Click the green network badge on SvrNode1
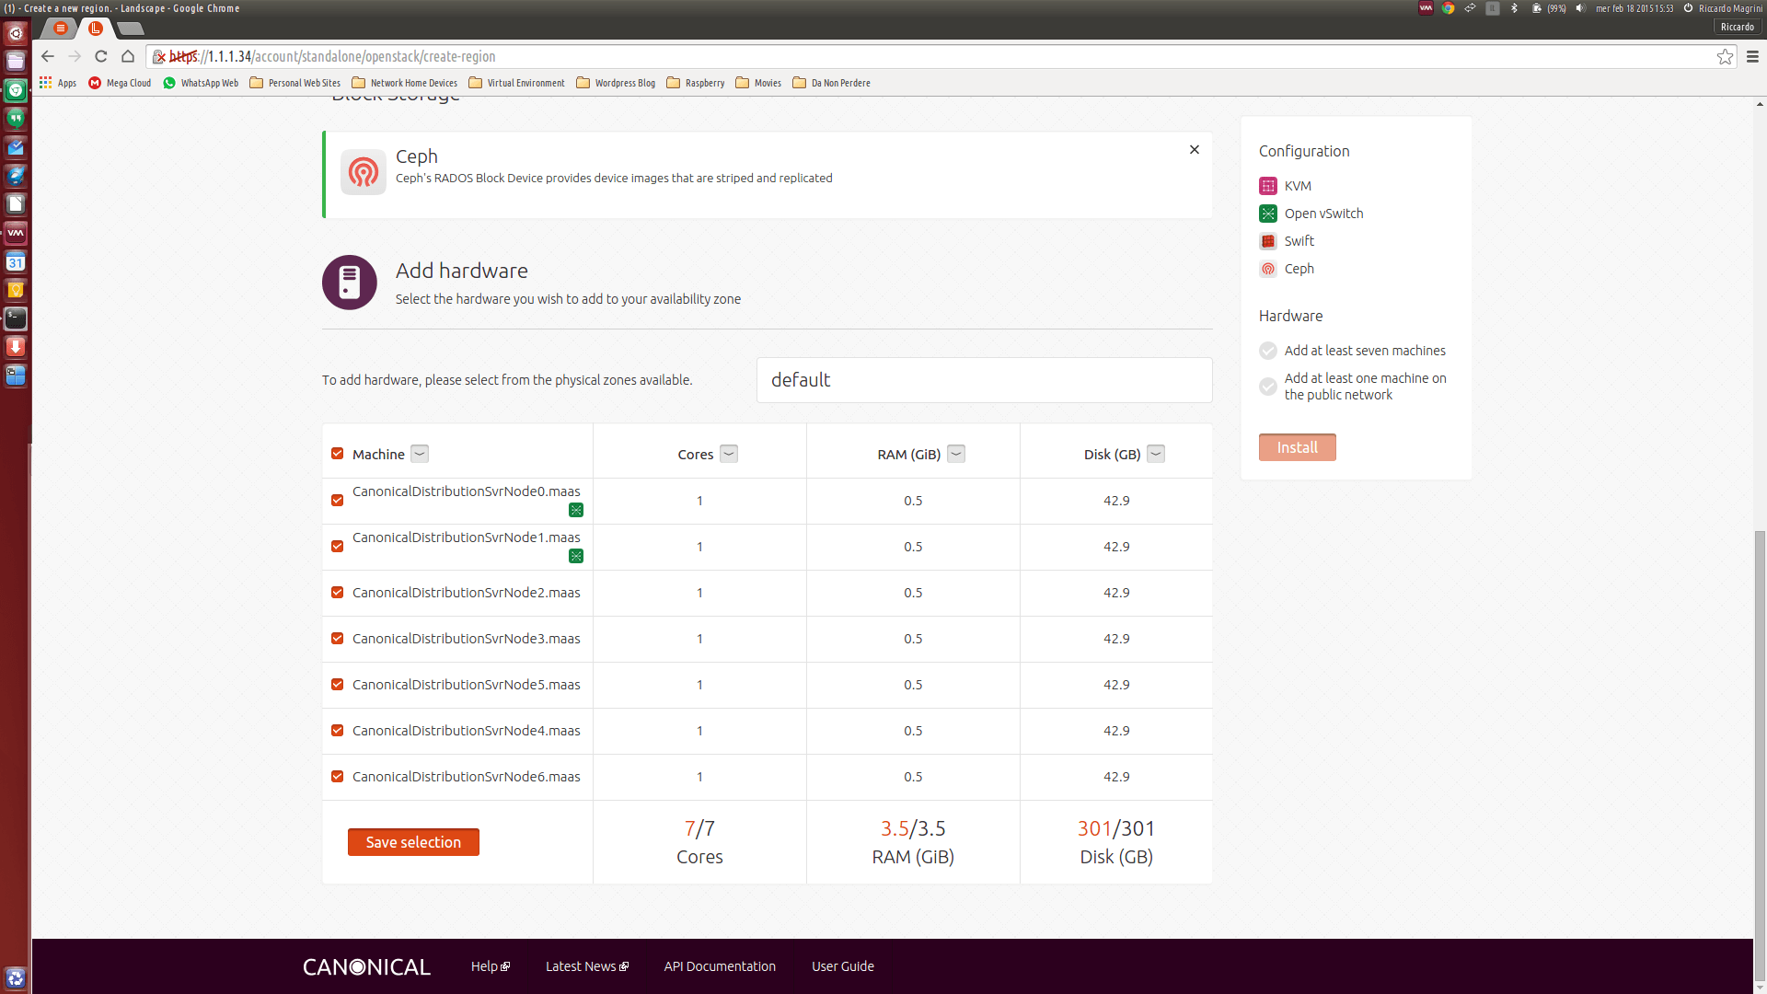This screenshot has width=1767, height=994. 576,556
